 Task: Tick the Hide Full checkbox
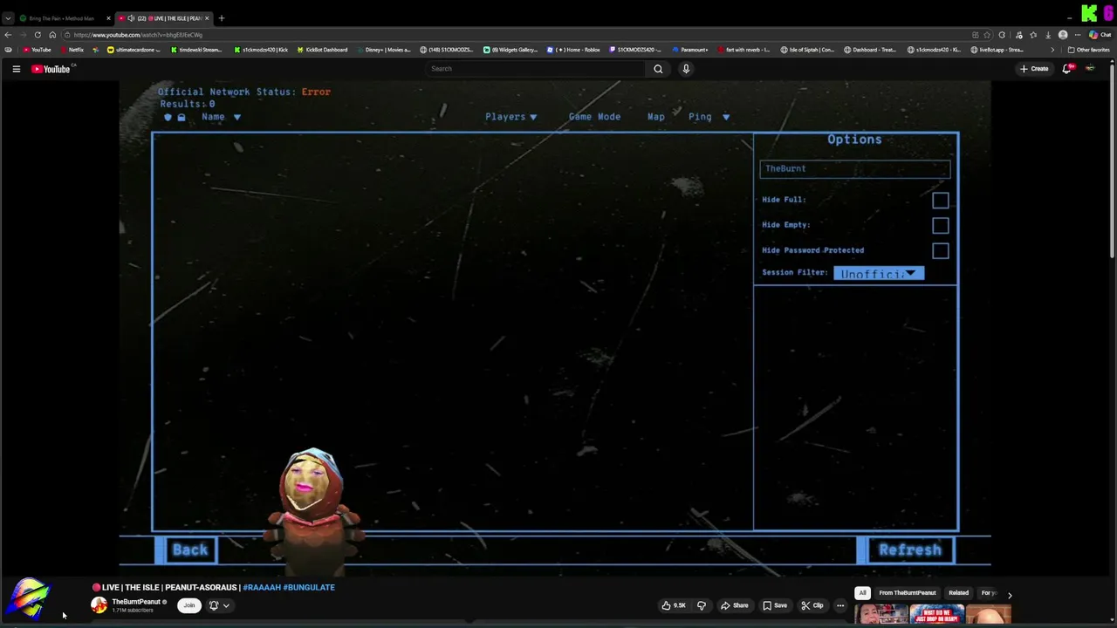[940, 201]
